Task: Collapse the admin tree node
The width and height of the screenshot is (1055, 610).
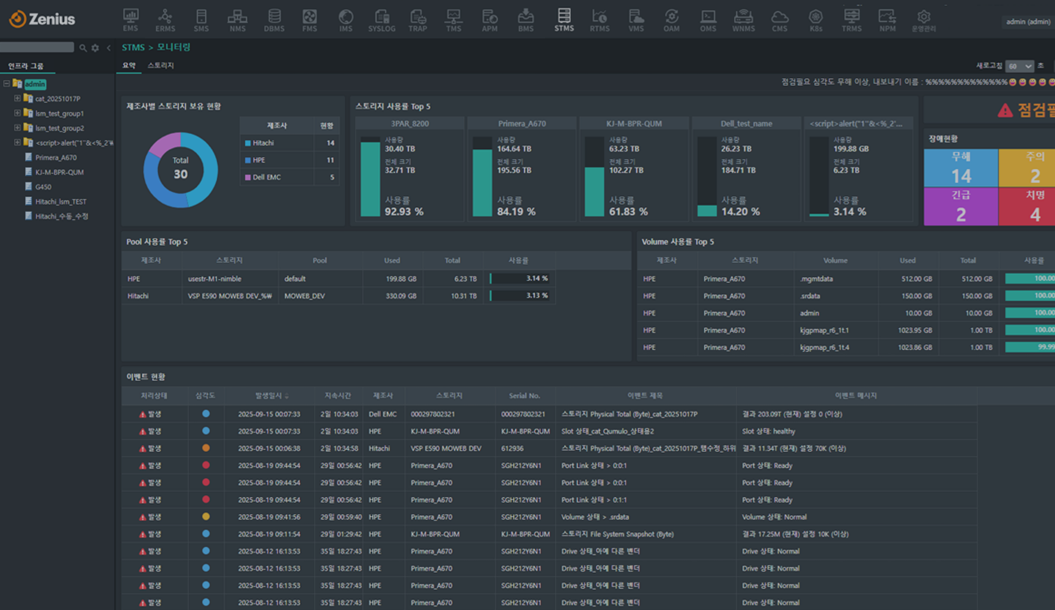Action: [x=7, y=84]
